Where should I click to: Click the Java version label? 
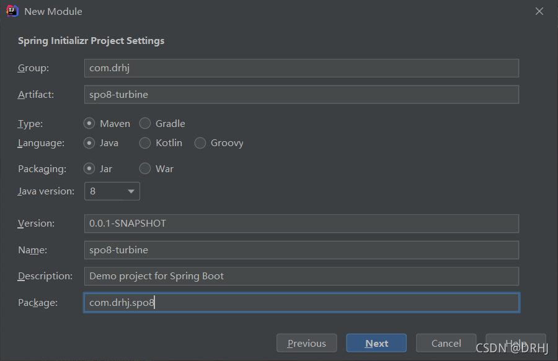pos(46,191)
